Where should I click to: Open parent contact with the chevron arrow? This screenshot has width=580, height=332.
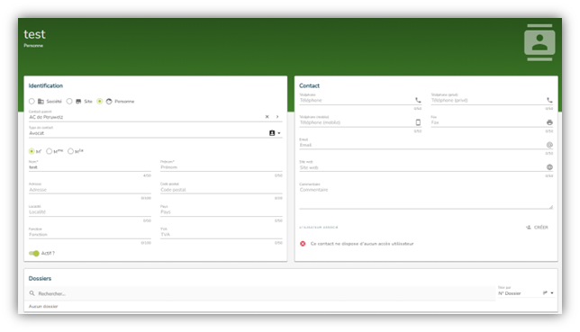(277, 117)
